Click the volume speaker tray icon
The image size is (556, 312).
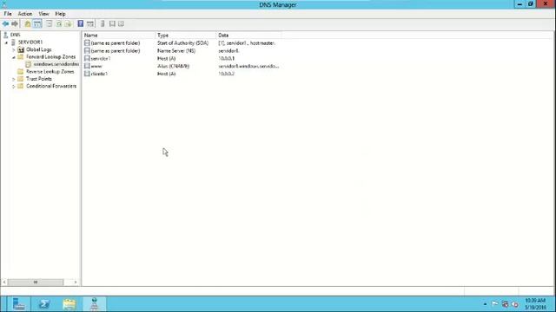(515, 304)
